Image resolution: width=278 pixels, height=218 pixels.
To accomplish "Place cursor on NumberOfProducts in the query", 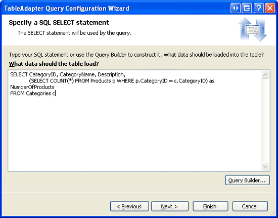I will (32, 87).
